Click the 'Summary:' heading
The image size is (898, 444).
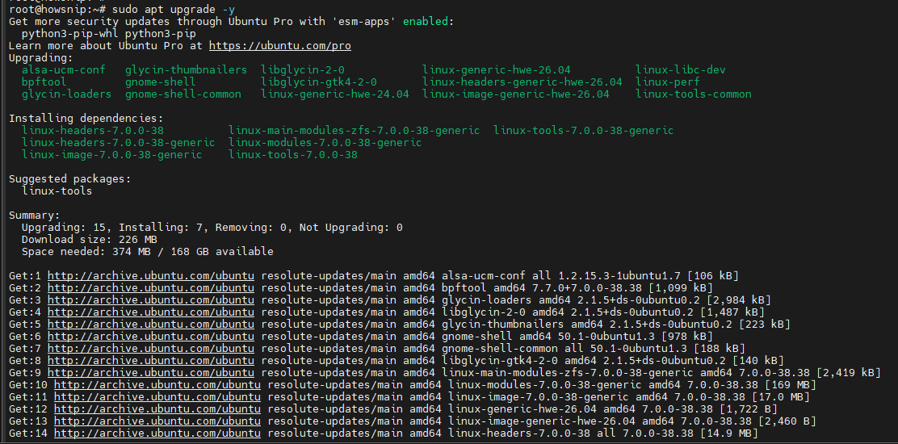(x=35, y=215)
